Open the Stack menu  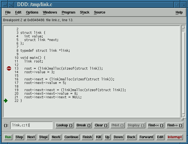(85, 12)
